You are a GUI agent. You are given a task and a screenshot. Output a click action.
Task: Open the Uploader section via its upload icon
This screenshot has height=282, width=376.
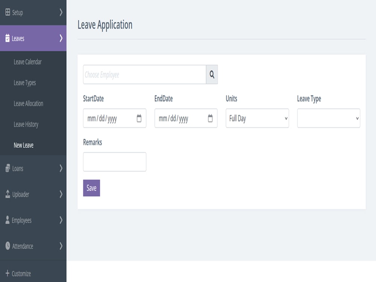pyautogui.click(x=7, y=194)
